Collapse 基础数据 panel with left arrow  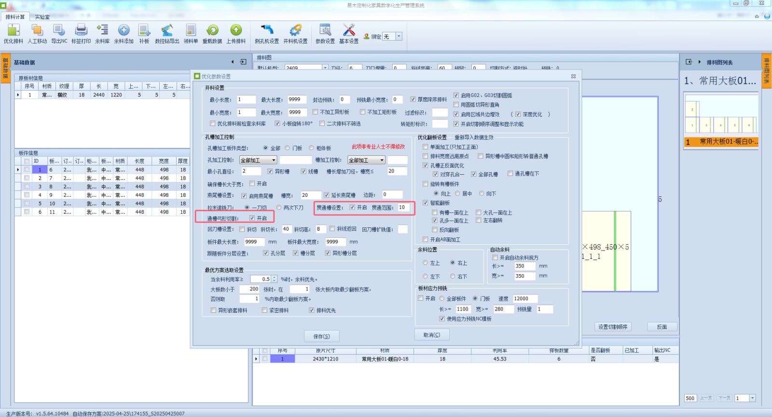coord(233,62)
